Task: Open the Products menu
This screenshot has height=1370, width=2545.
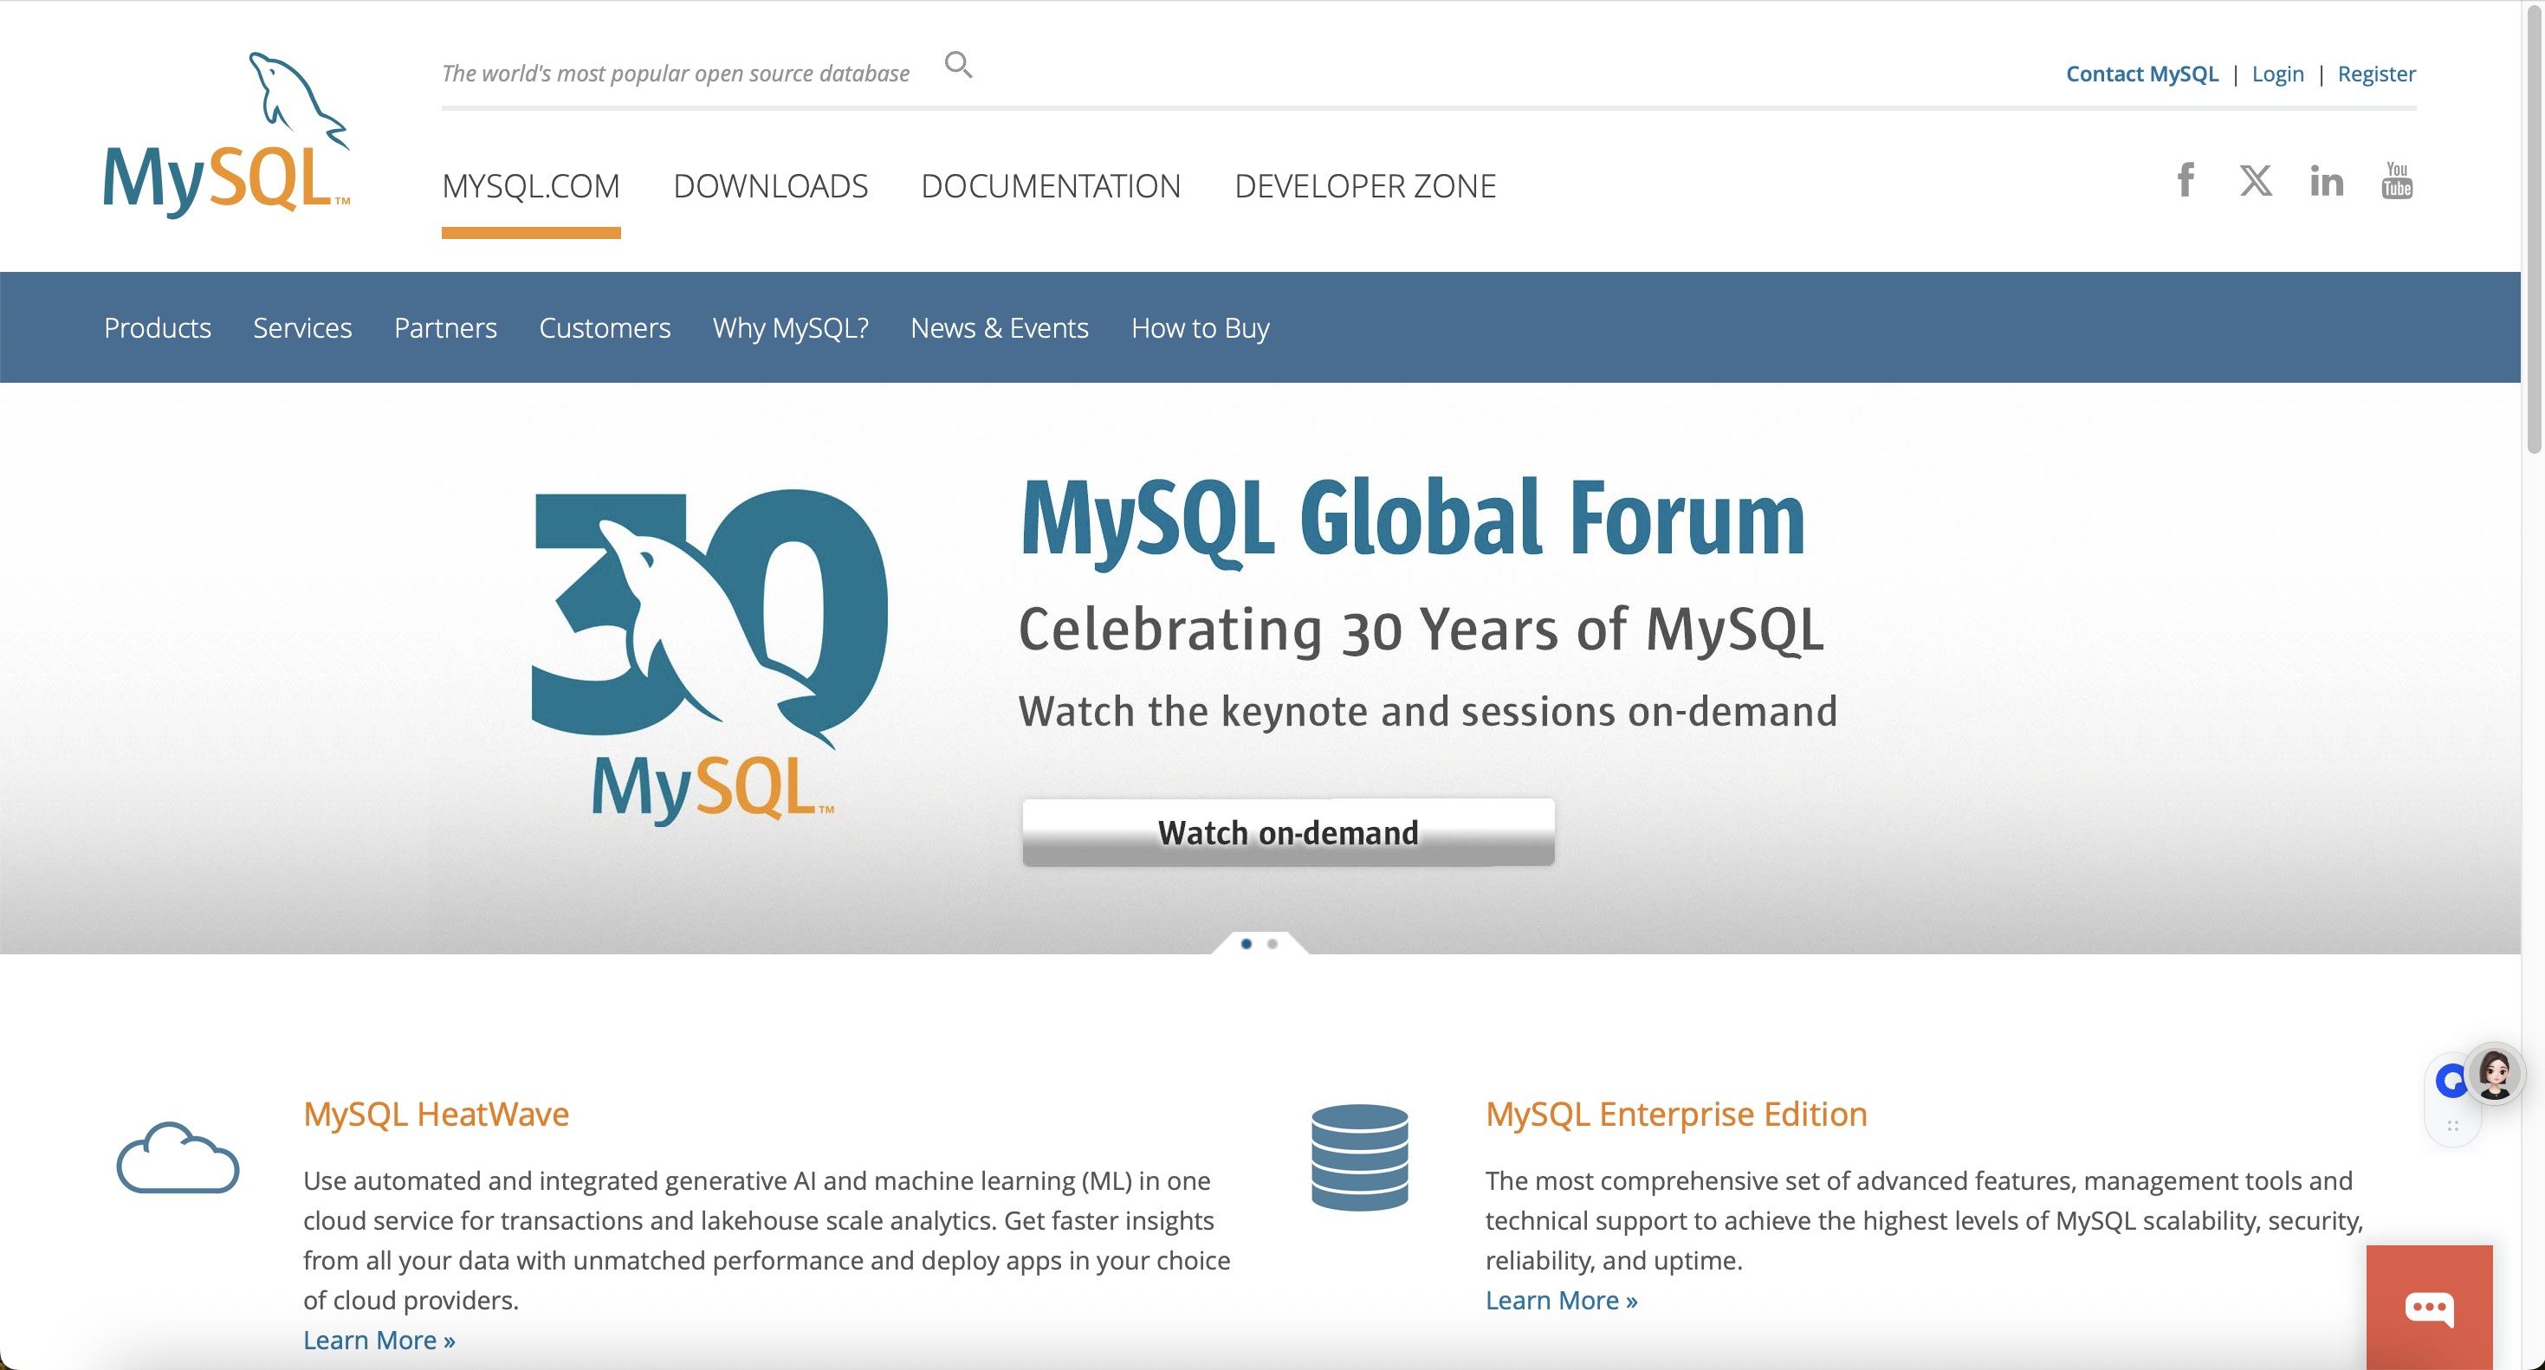Action: pyautogui.click(x=157, y=328)
